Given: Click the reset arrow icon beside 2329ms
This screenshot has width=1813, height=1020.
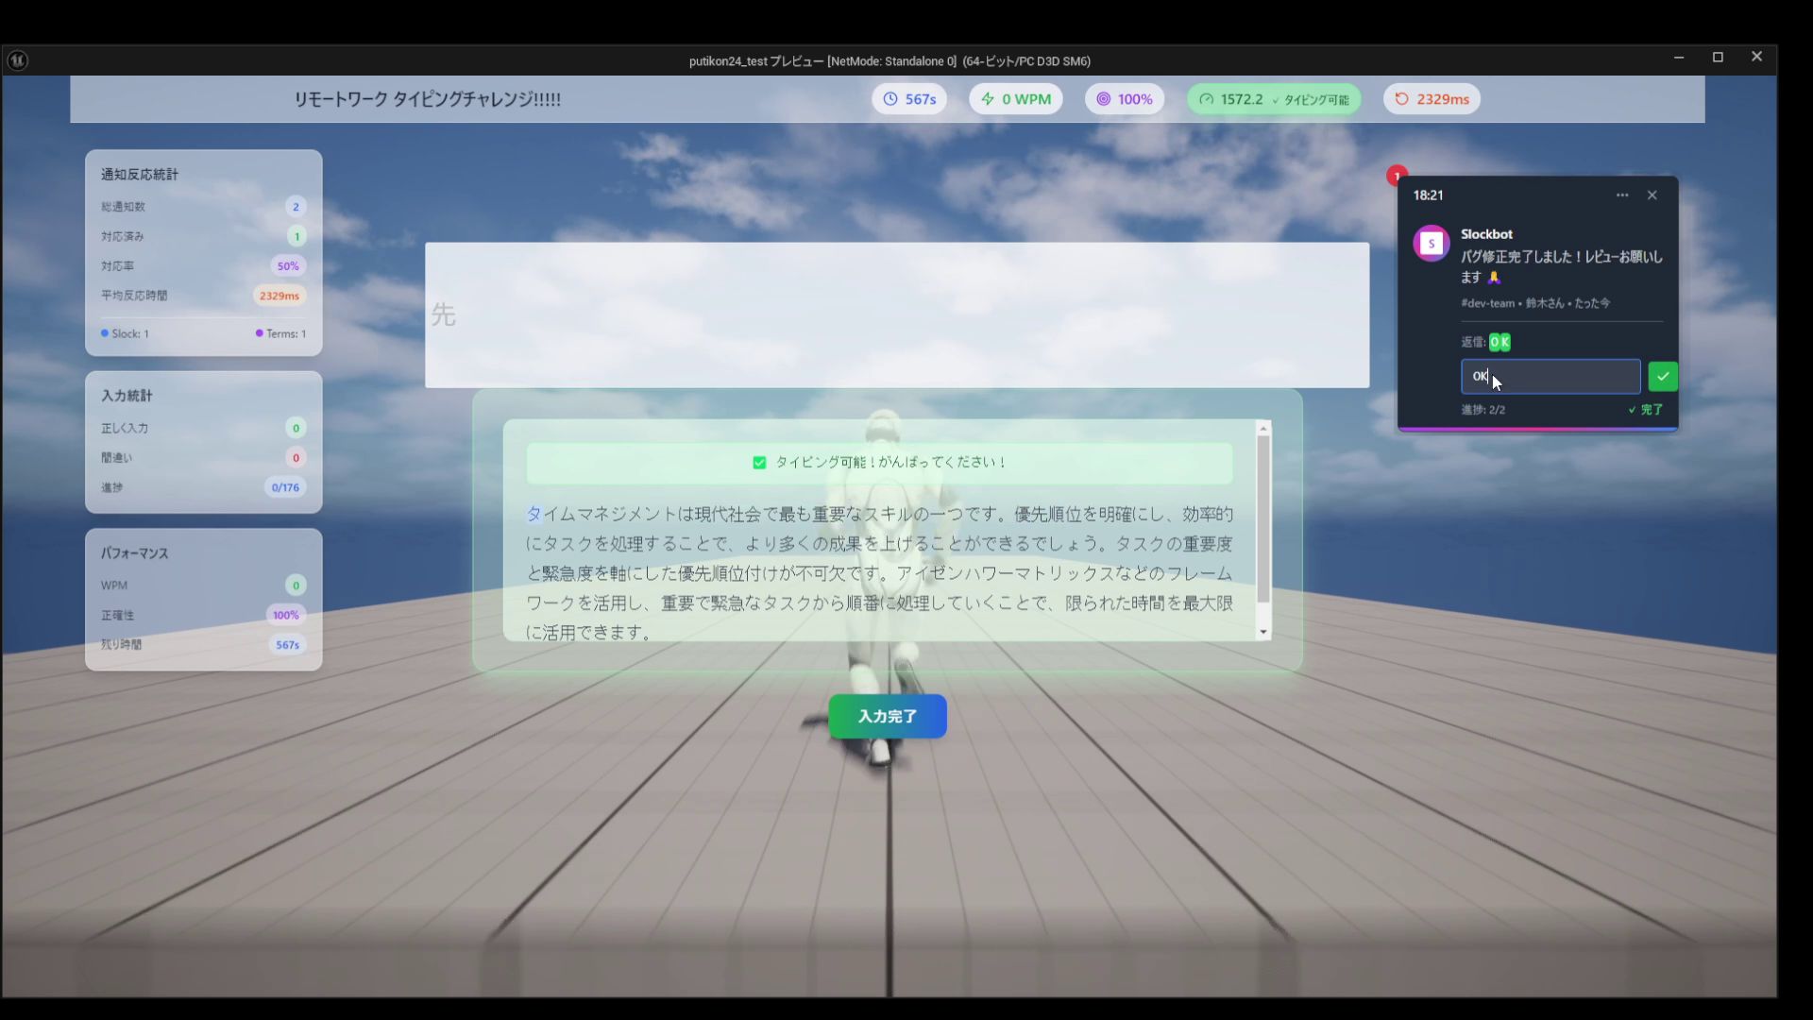Looking at the screenshot, I should click(1401, 99).
